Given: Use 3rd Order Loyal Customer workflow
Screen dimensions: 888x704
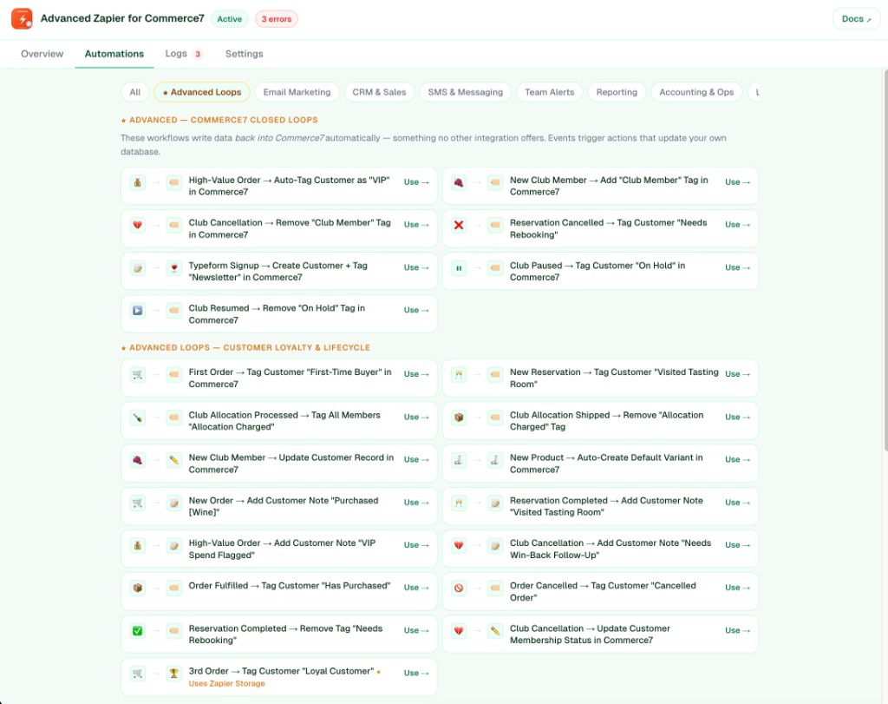Looking at the screenshot, I should click(416, 674).
